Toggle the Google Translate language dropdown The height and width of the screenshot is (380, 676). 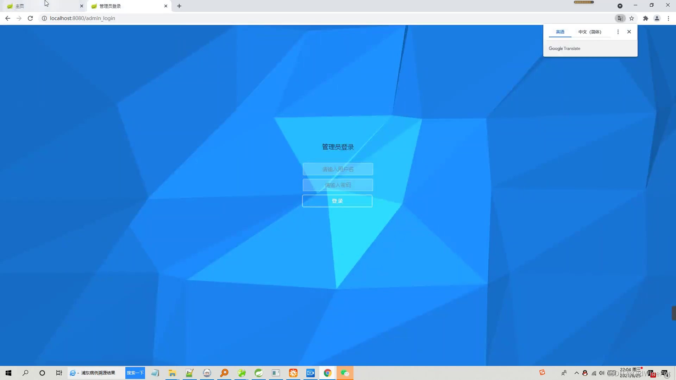(x=618, y=32)
